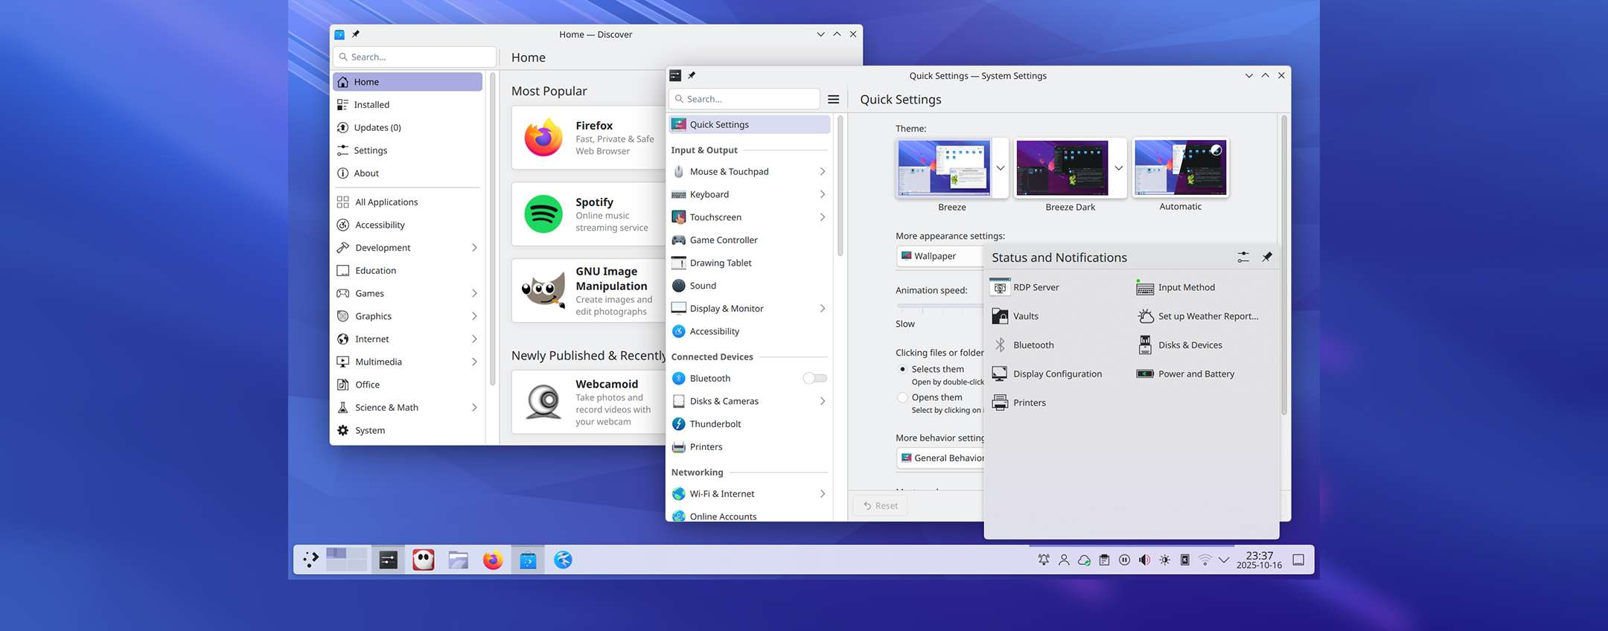Pin the Status and Notifications popup open
The height and width of the screenshot is (631, 1608).
pyautogui.click(x=1266, y=257)
